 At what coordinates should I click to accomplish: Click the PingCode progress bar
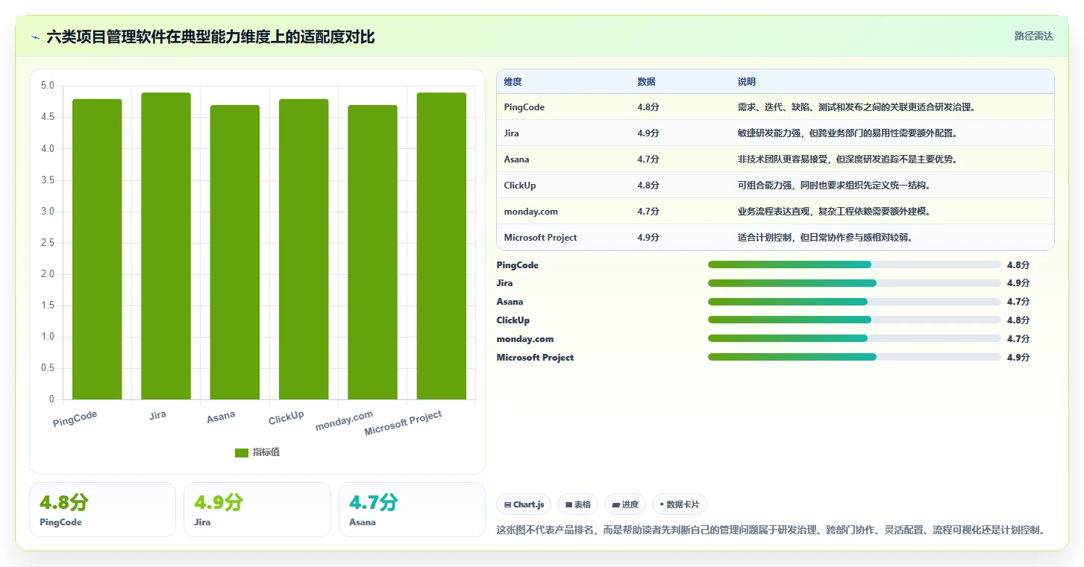point(854,265)
